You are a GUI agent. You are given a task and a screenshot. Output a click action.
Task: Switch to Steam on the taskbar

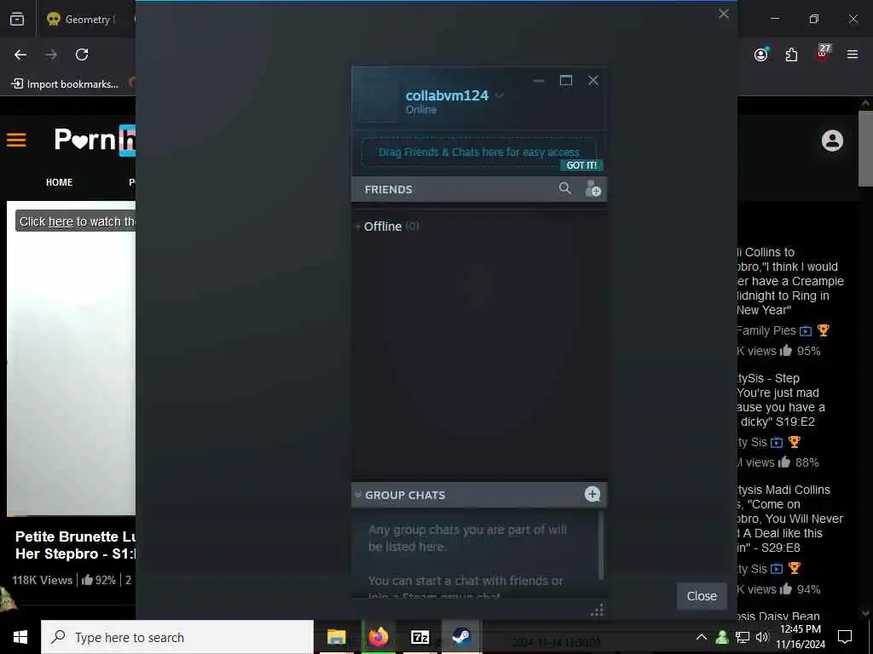[461, 637]
